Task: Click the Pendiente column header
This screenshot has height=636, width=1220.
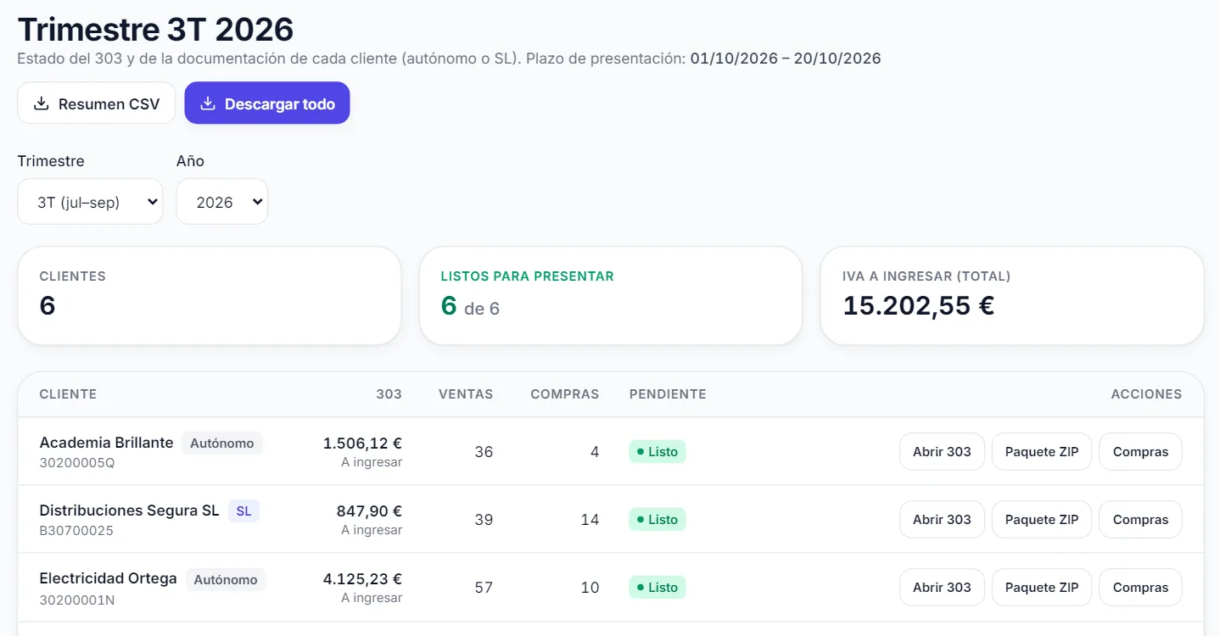Action: 668,394
